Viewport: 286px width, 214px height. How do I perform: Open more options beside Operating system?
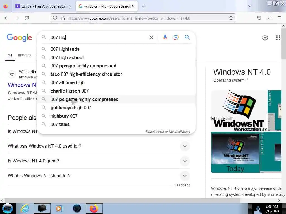(247, 80)
